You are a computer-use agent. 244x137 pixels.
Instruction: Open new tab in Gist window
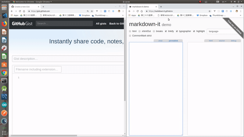coord(43,7)
